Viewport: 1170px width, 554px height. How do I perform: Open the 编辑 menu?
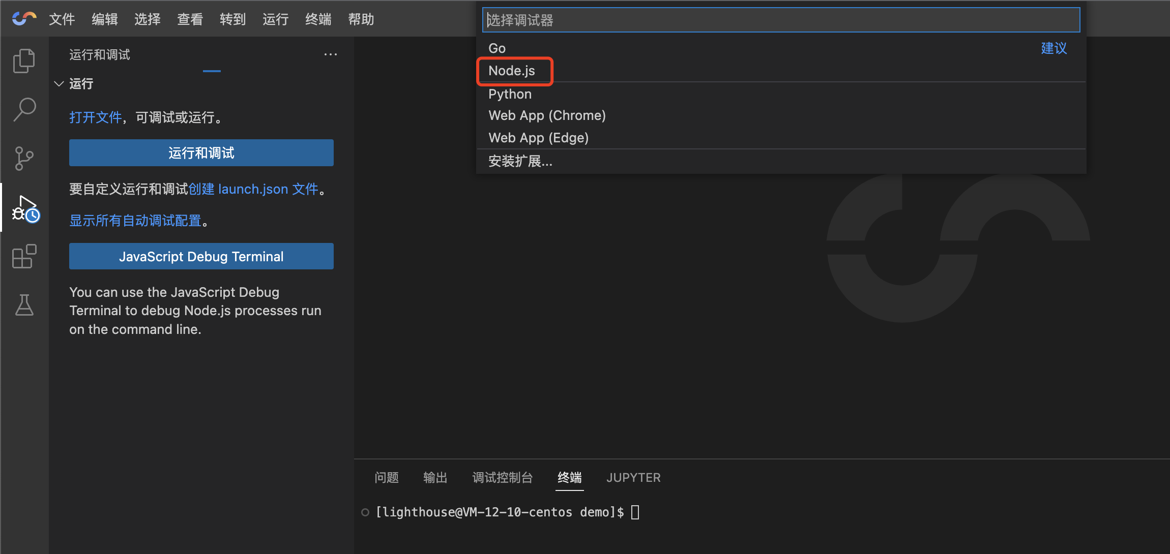point(105,19)
